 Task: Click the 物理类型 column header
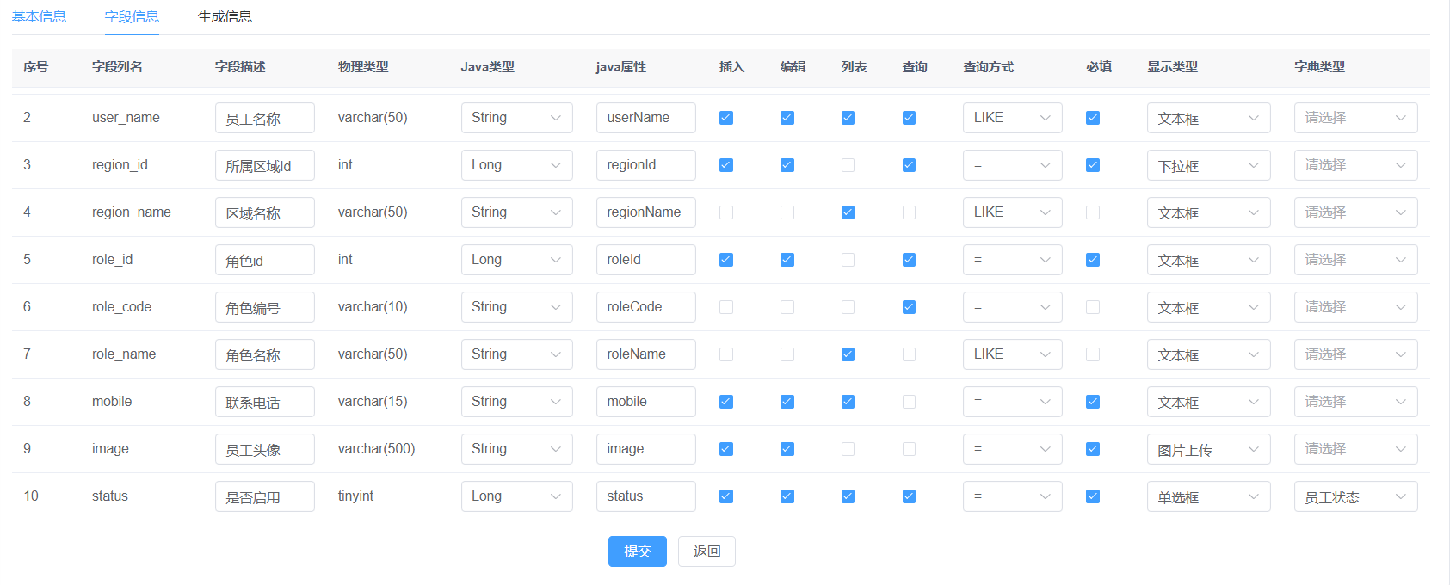[x=363, y=67]
